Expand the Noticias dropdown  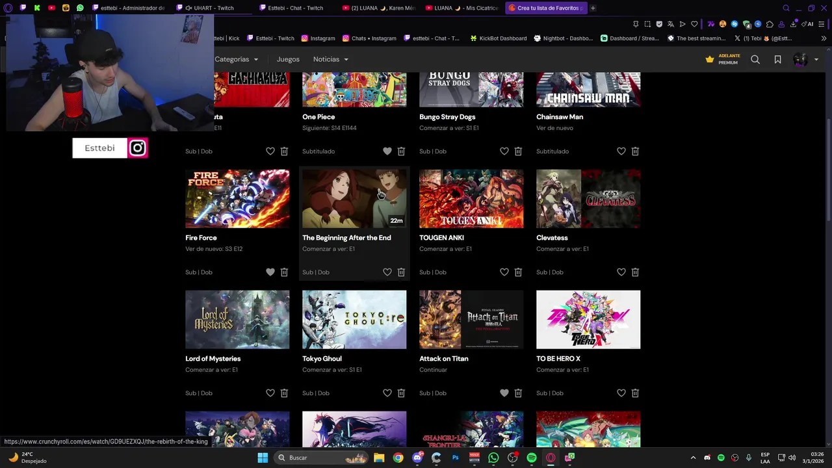point(331,59)
